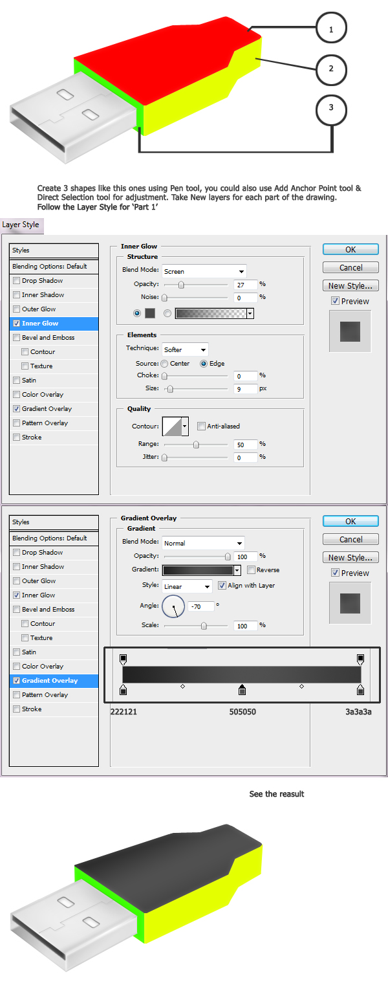Image resolution: width=388 pixels, height=1007 pixels.
Task: Click the Size slider in Elements section
Action: pyautogui.click(x=169, y=389)
